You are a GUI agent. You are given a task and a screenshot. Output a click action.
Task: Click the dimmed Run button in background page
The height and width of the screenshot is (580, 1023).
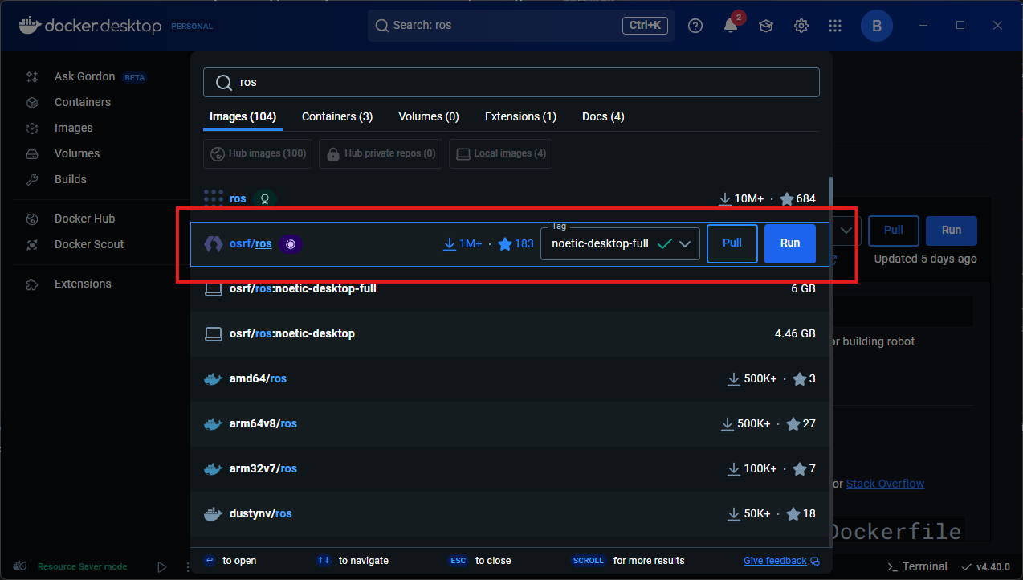pyautogui.click(x=952, y=231)
